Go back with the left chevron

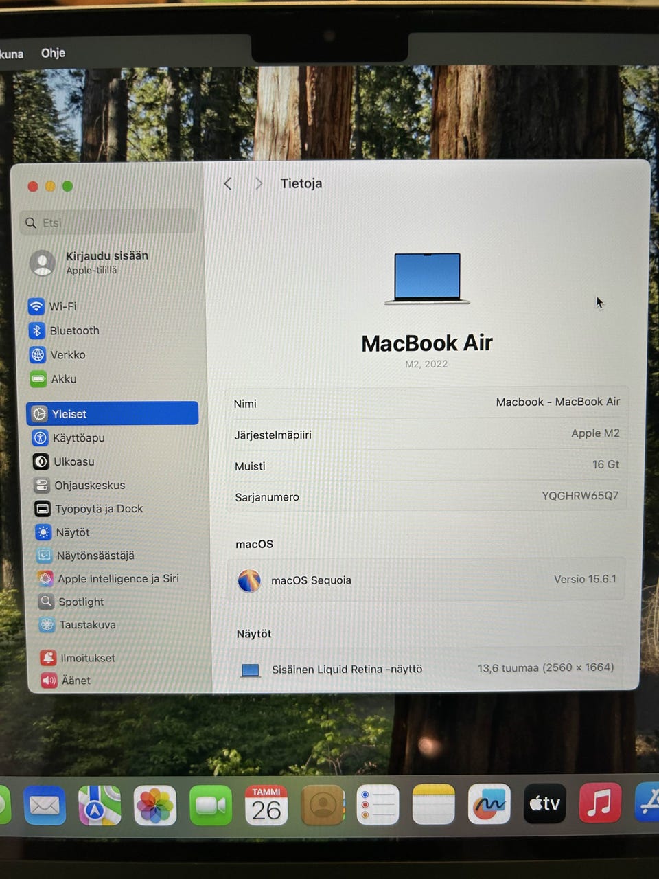click(228, 183)
